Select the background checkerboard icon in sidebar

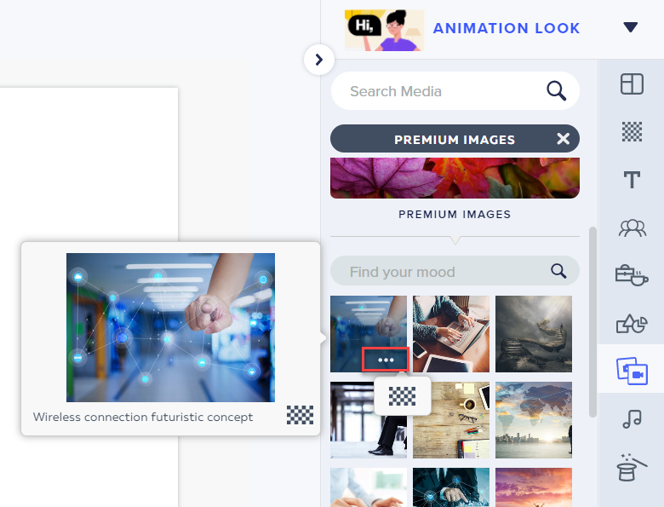click(632, 131)
